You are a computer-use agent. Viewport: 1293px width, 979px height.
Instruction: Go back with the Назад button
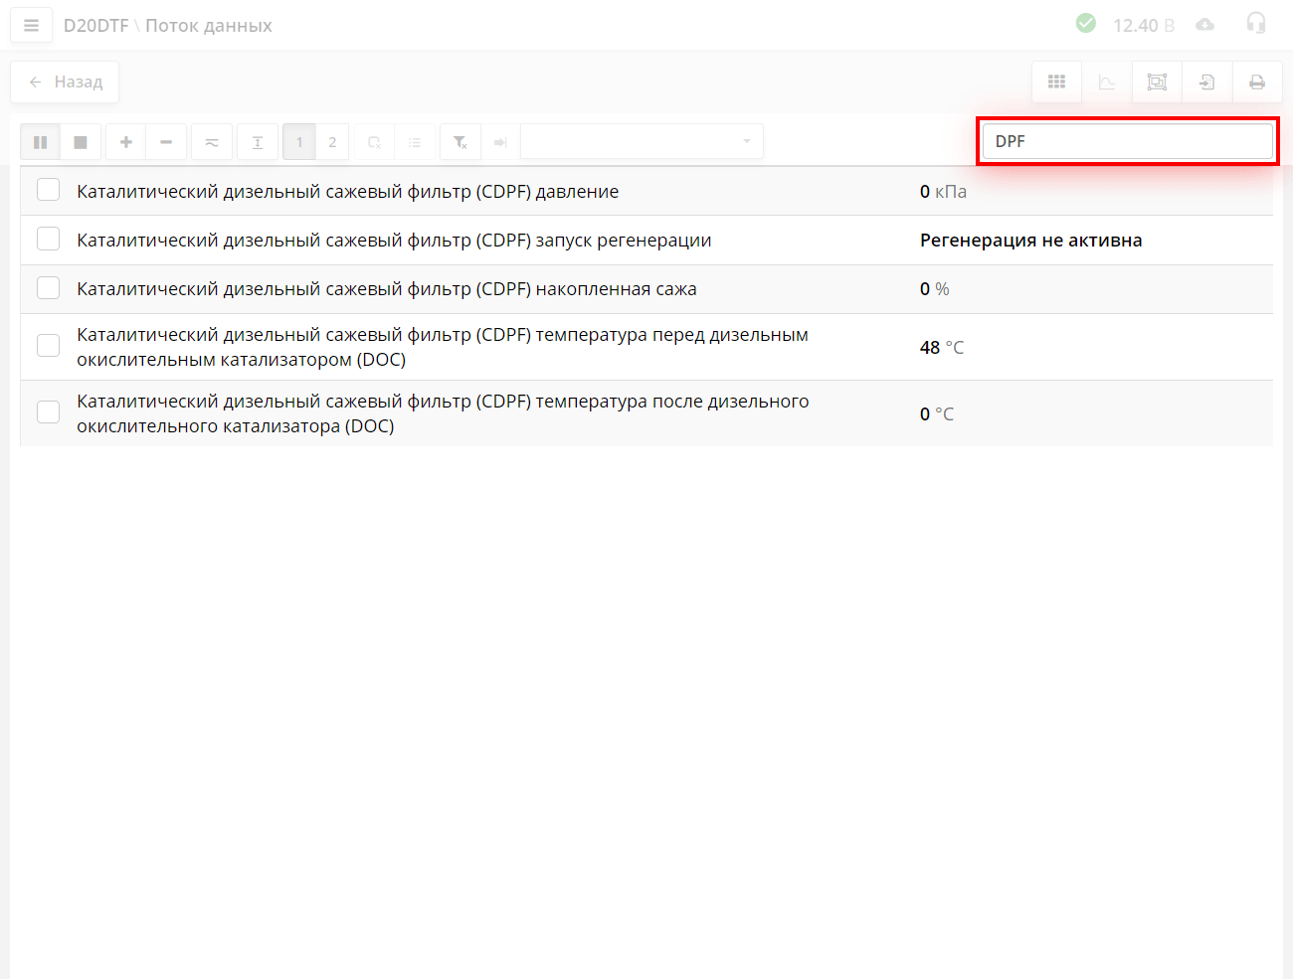pyautogui.click(x=65, y=82)
